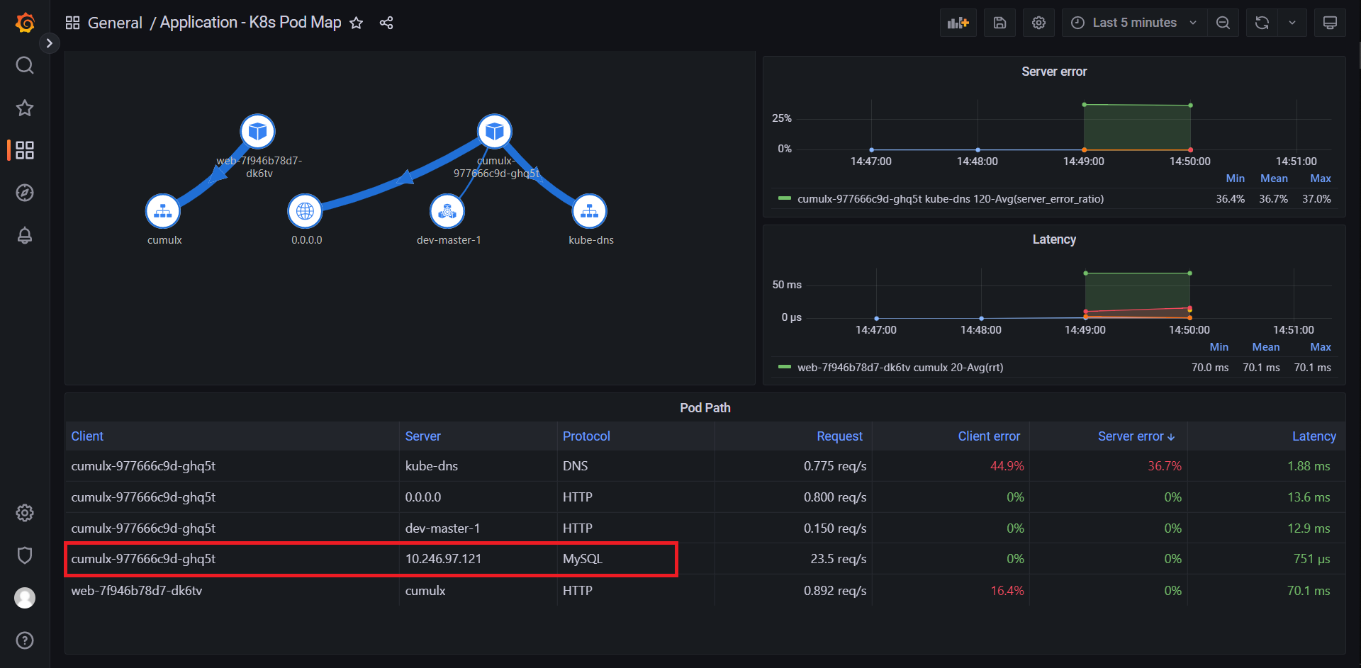1361x668 pixels.
Task: Click the share dashboard icon
Action: point(386,23)
